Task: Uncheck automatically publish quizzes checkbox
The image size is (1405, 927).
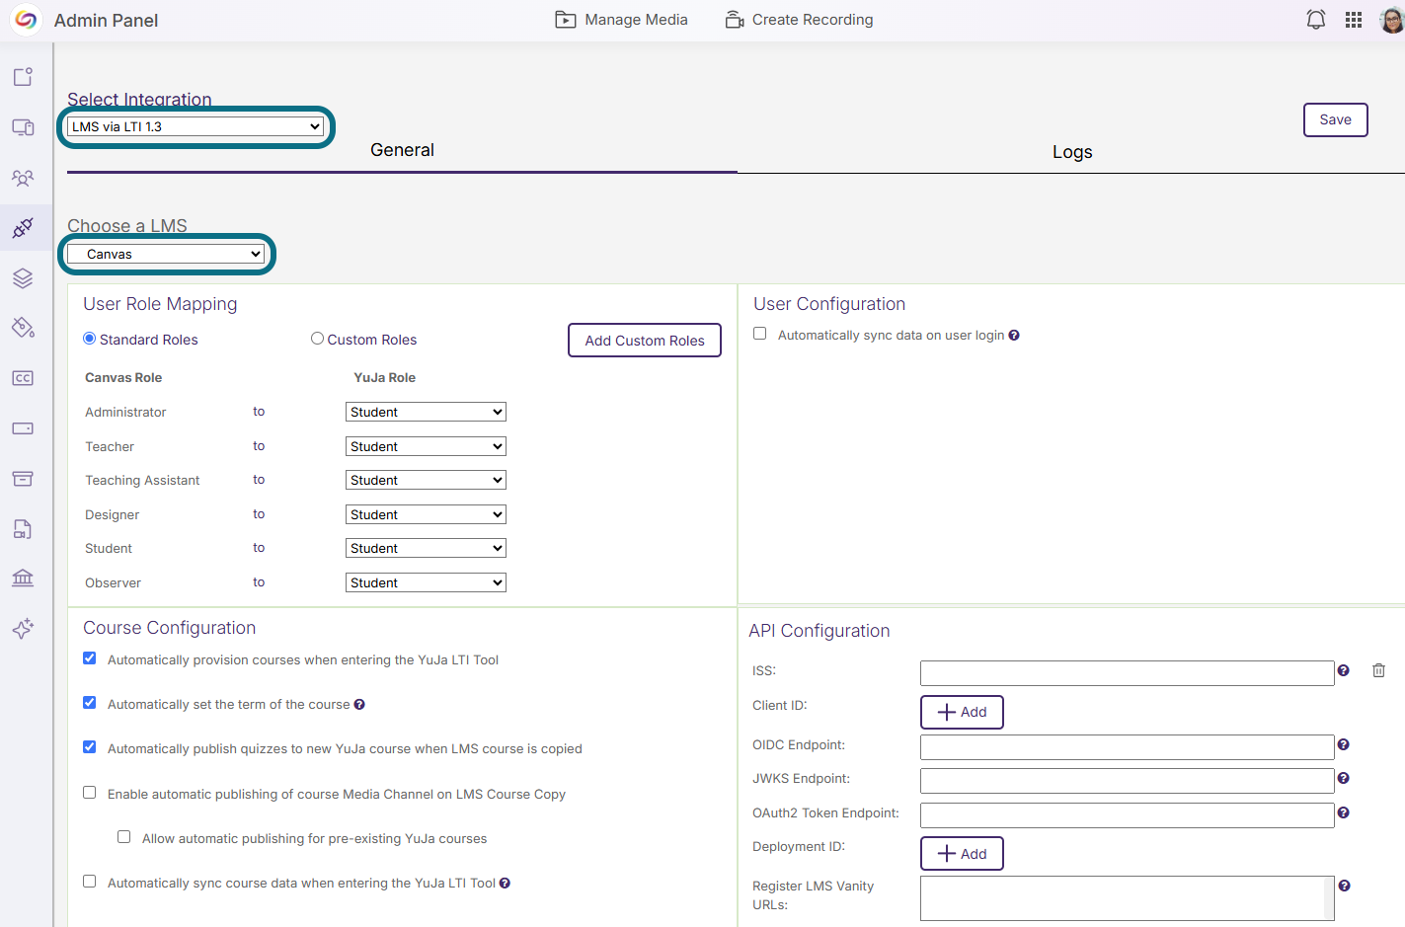Action: (x=90, y=747)
